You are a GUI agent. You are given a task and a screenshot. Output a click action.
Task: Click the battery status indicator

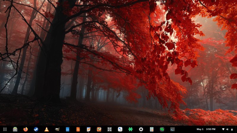pos(232,129)
